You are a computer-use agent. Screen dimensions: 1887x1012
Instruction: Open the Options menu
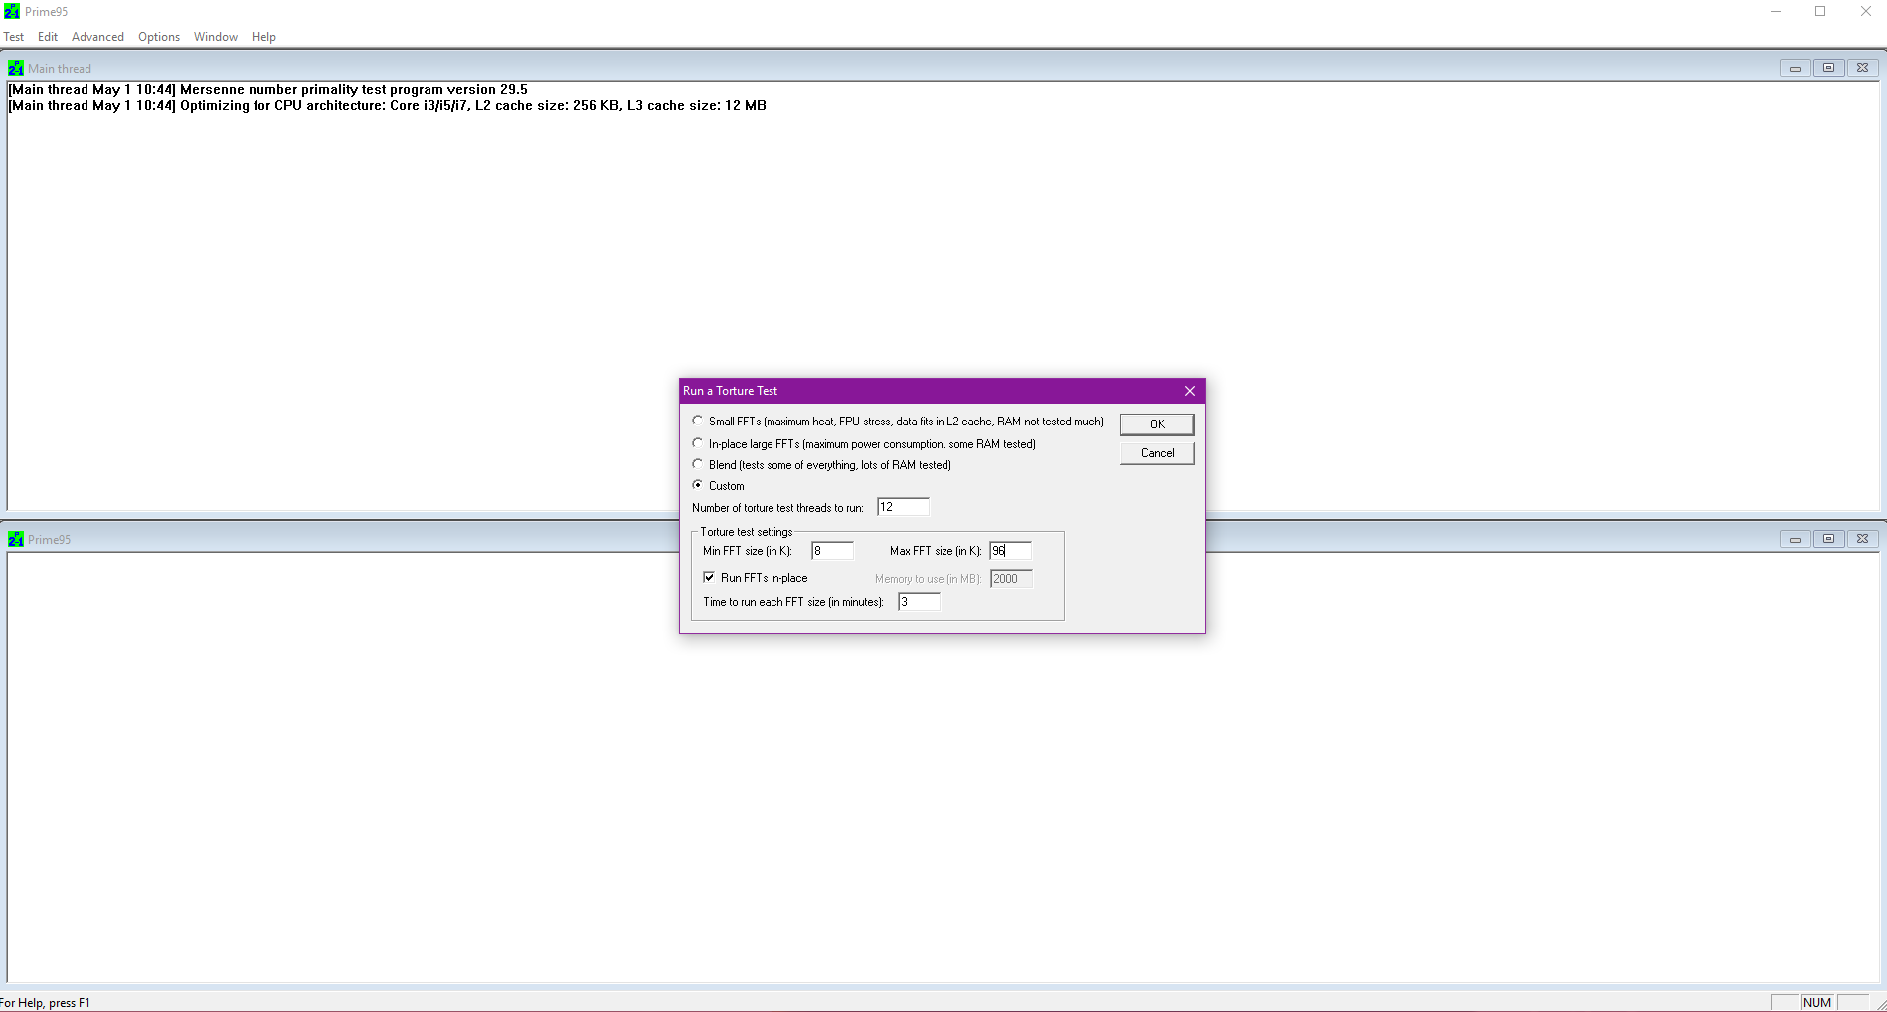(x=159, y=37)
